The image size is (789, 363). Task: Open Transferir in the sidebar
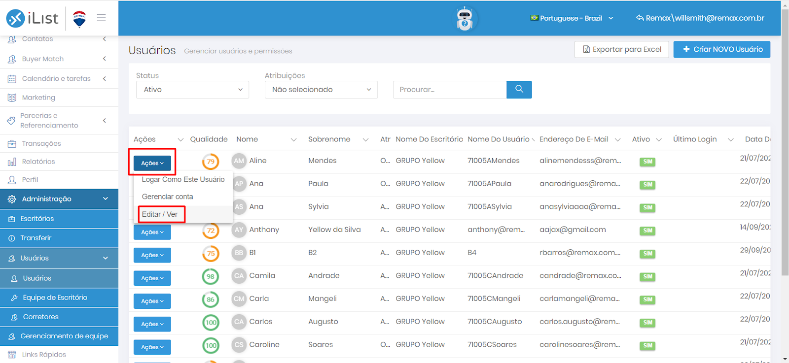[59, 238]
